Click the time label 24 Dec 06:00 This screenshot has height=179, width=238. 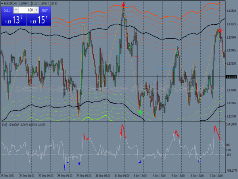(x=27, y=176)
